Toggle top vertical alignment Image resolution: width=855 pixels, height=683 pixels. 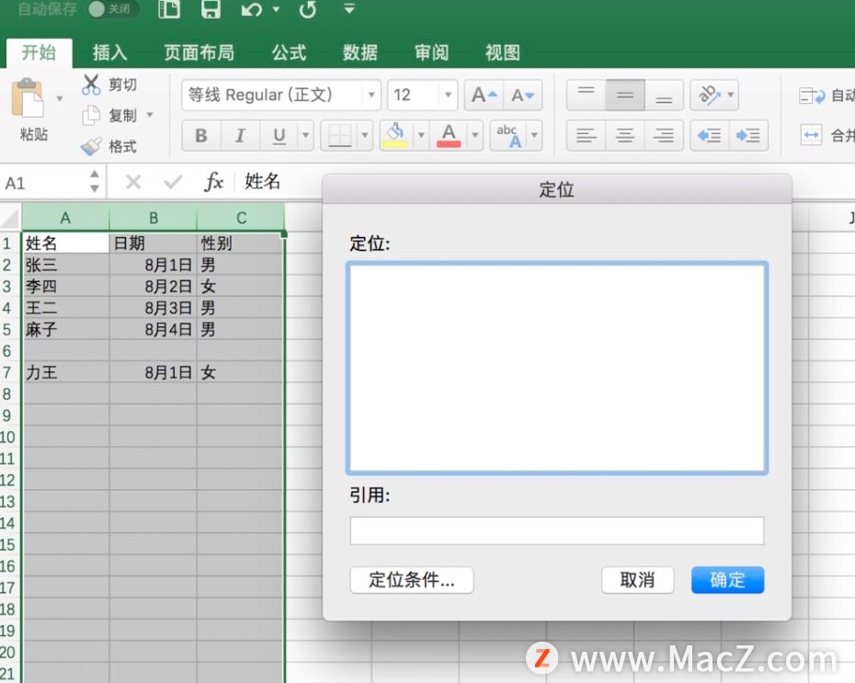click(587, 95)
